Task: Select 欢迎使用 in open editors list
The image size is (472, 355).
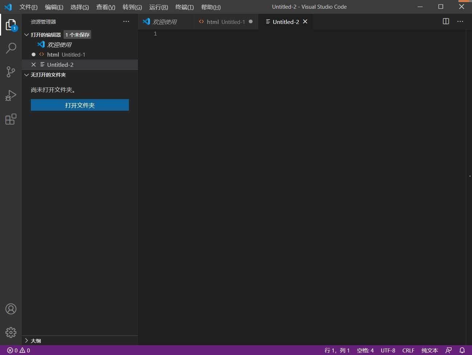Action: click(80, 45)
